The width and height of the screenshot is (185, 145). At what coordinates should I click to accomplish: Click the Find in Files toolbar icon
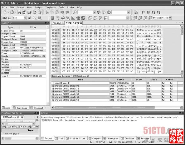104,12
